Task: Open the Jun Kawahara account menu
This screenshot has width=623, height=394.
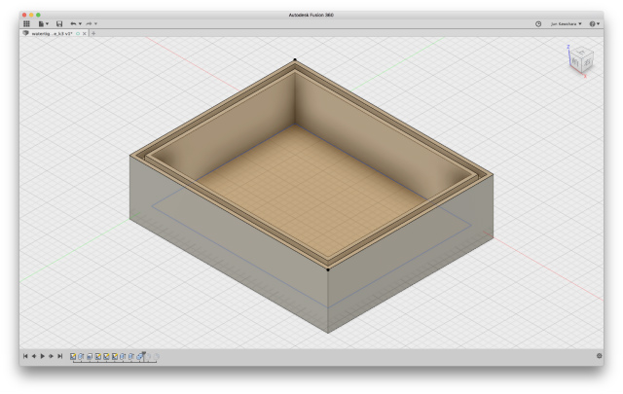Action: pyautogui.click(x=567, y=23)
